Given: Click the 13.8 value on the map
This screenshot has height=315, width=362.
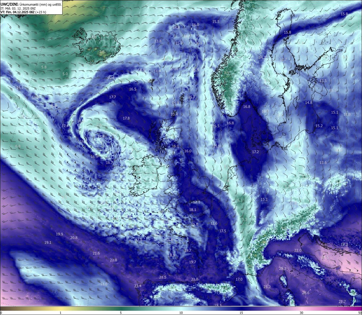Looking at the screenshot, I should coord(158,41).
